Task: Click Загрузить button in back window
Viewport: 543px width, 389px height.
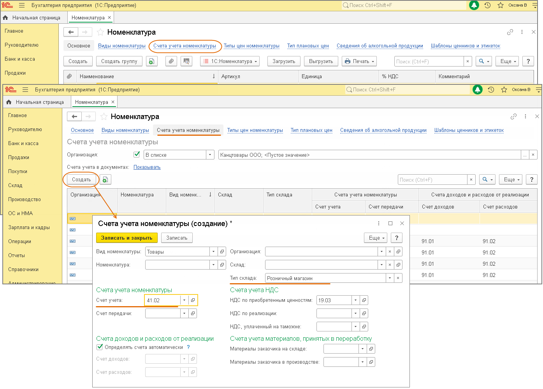Action: point(284,61)
